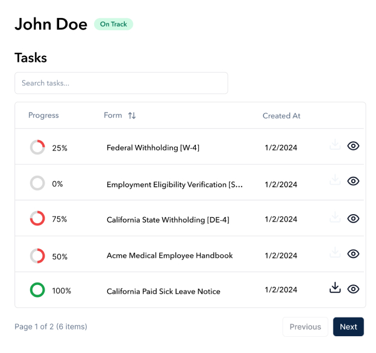Sort by the Form column header

(x=113, y=115)
